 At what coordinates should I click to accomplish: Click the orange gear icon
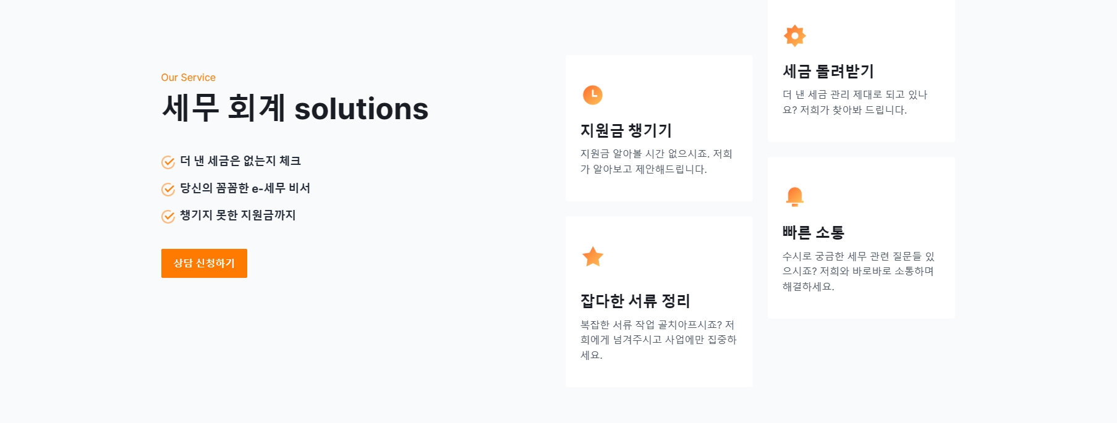tap(794, 36)
